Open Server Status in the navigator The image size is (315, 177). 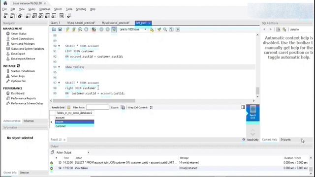click(19, 34)
